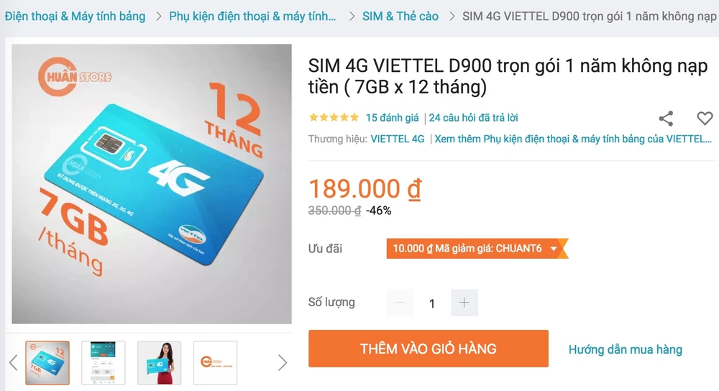This screenshot has height=391, width=719.
Task: Open 24 câu hỏi đã trả lời
Action: point(473,118)
